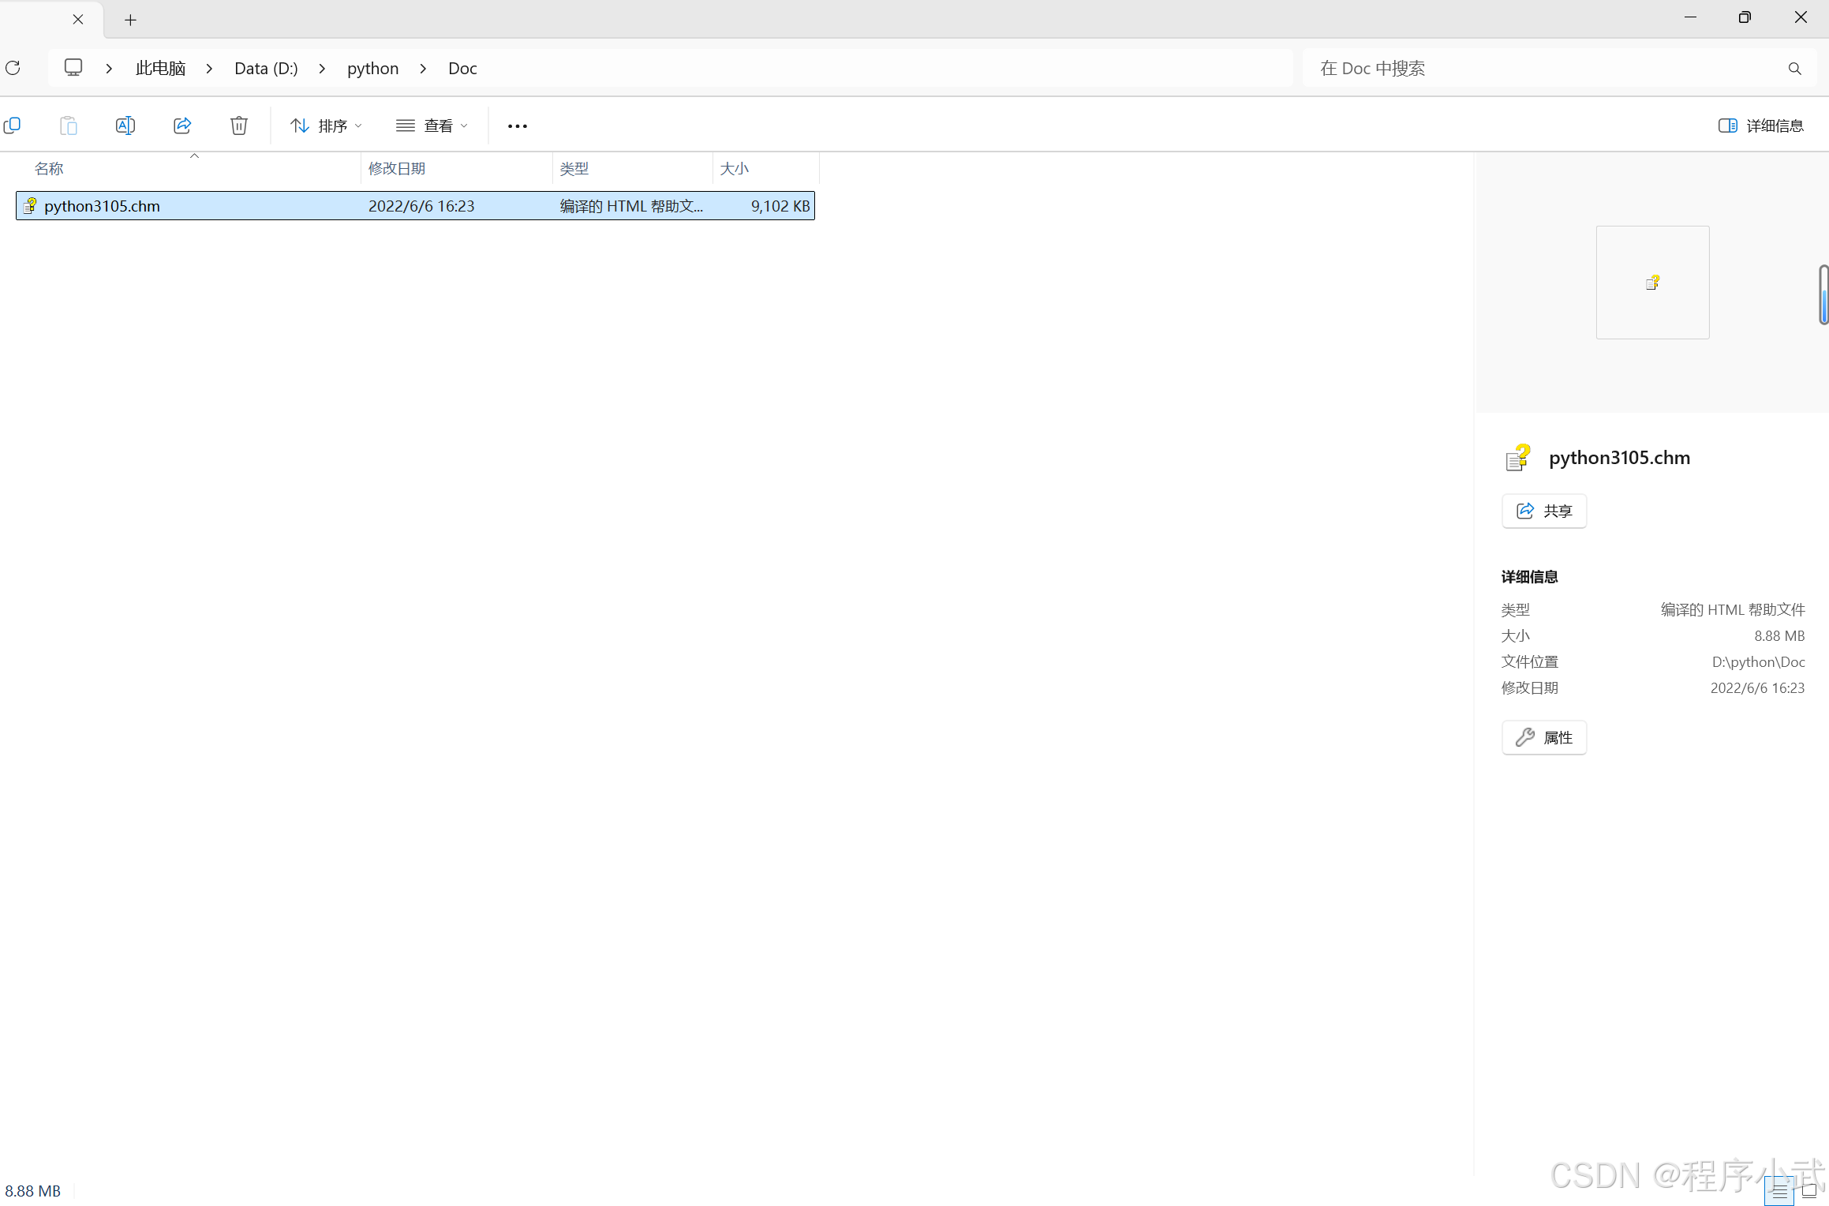
Task: Click the share icon in toolbar
Action: pos(182,125)
